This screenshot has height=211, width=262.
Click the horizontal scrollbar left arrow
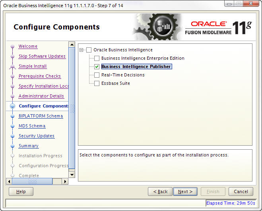click(x=9, y=182)
